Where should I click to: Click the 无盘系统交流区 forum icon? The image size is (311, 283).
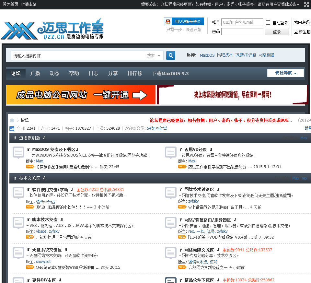pos(18,253)
